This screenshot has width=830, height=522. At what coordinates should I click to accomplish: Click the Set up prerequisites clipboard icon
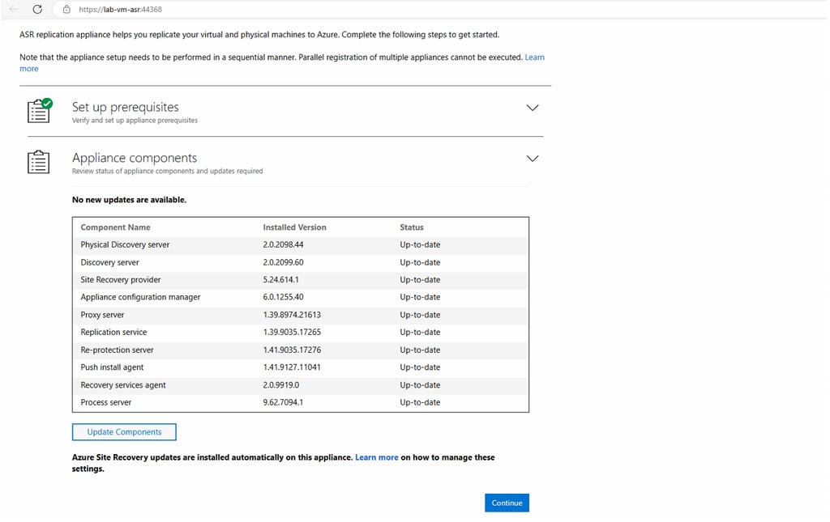pos(40,110)
